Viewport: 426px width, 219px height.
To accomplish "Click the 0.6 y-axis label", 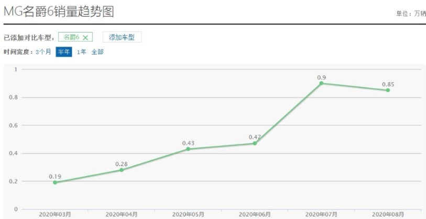I will [14, 125].
